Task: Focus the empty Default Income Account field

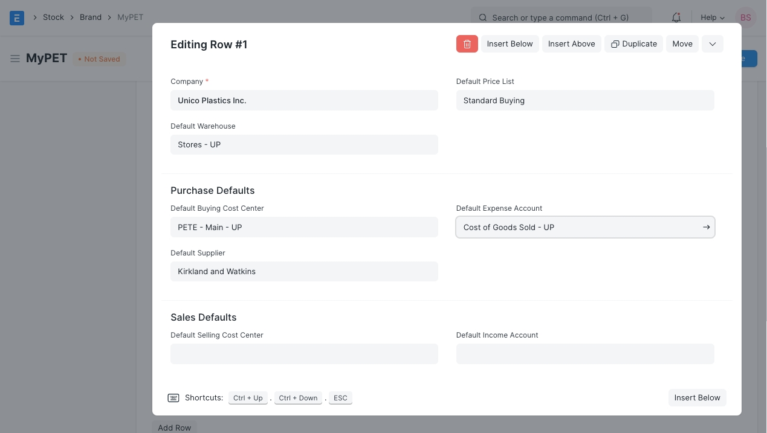Action: tap(584, 354)
